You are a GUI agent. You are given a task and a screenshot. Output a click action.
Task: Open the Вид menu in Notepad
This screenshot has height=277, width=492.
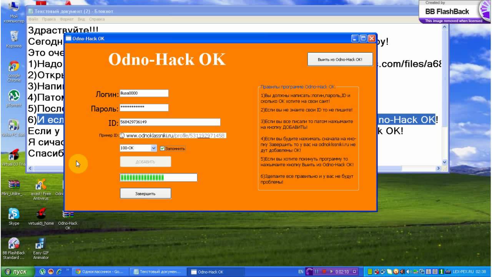pyautogui.click(x=81, y=19)
